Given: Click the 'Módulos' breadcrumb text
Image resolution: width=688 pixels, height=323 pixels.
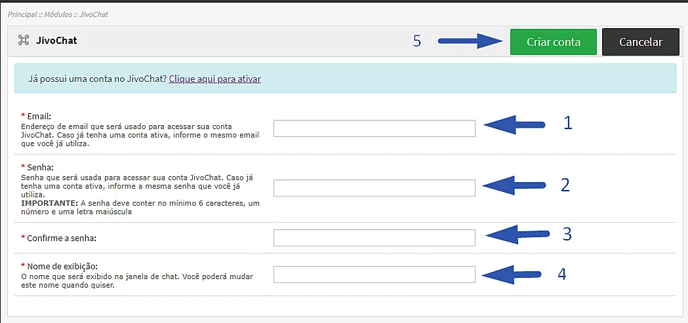Looking at the screenshot, I should [58, 14].
